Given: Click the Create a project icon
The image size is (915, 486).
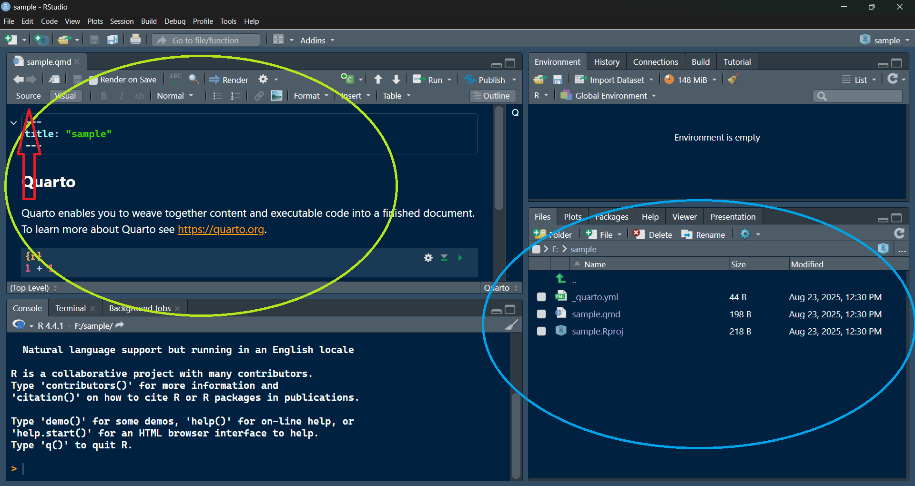Looking at the screenshot, I should 41,40.
